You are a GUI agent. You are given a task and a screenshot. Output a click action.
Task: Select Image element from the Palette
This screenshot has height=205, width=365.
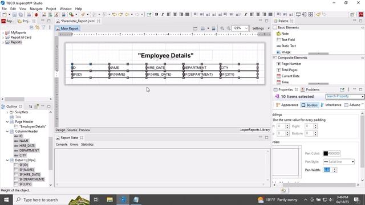(x=283, y=52)
